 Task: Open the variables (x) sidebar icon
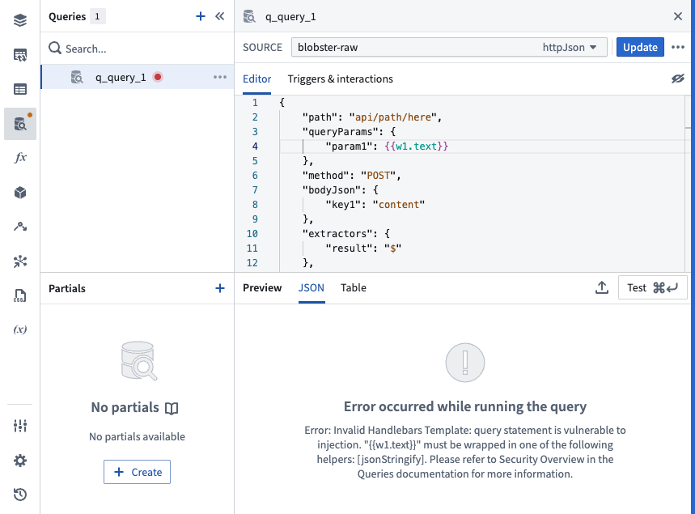[20, 329]
